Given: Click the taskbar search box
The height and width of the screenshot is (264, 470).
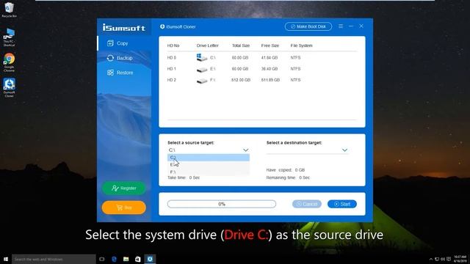Looking at the screenshot, I should (54, 259).
